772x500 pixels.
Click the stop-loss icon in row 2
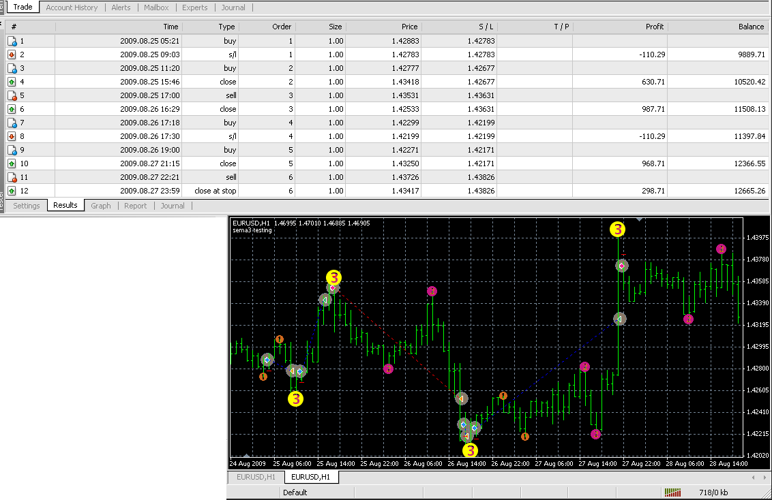tap(12, 54)
